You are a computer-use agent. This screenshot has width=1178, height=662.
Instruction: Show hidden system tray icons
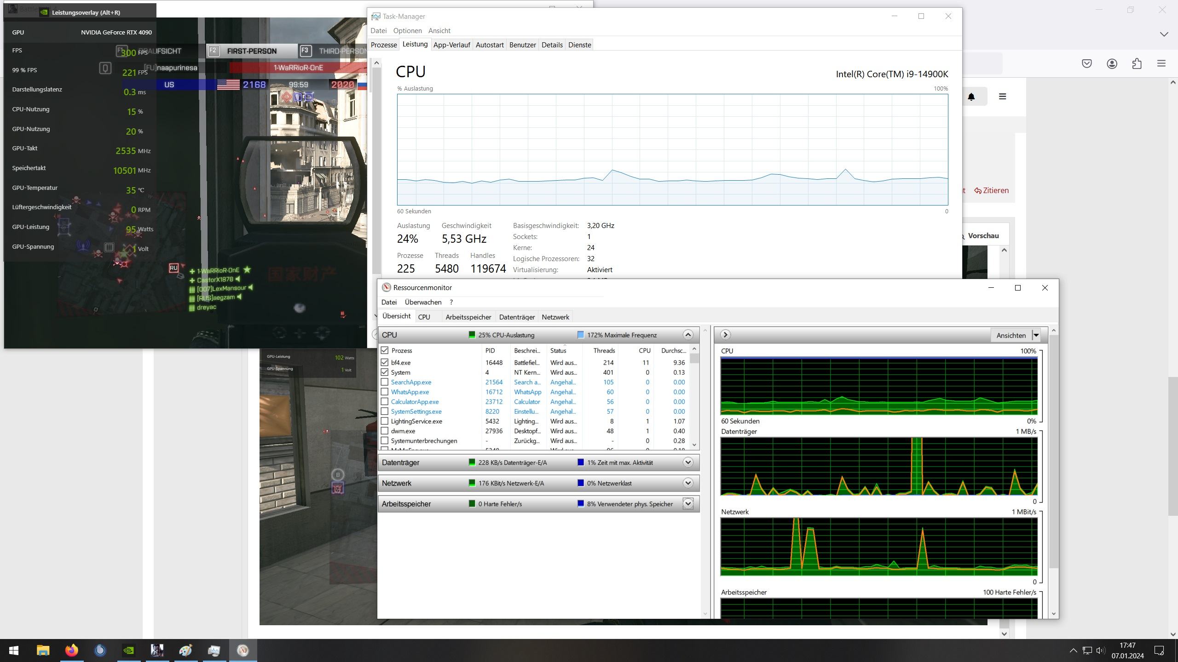pyautogui.click(x=1073, y=650)
